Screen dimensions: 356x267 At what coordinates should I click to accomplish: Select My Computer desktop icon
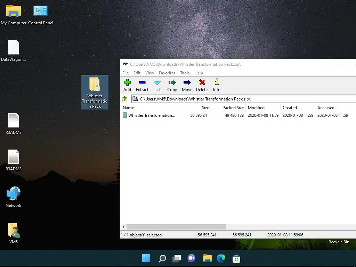point(14,15)
